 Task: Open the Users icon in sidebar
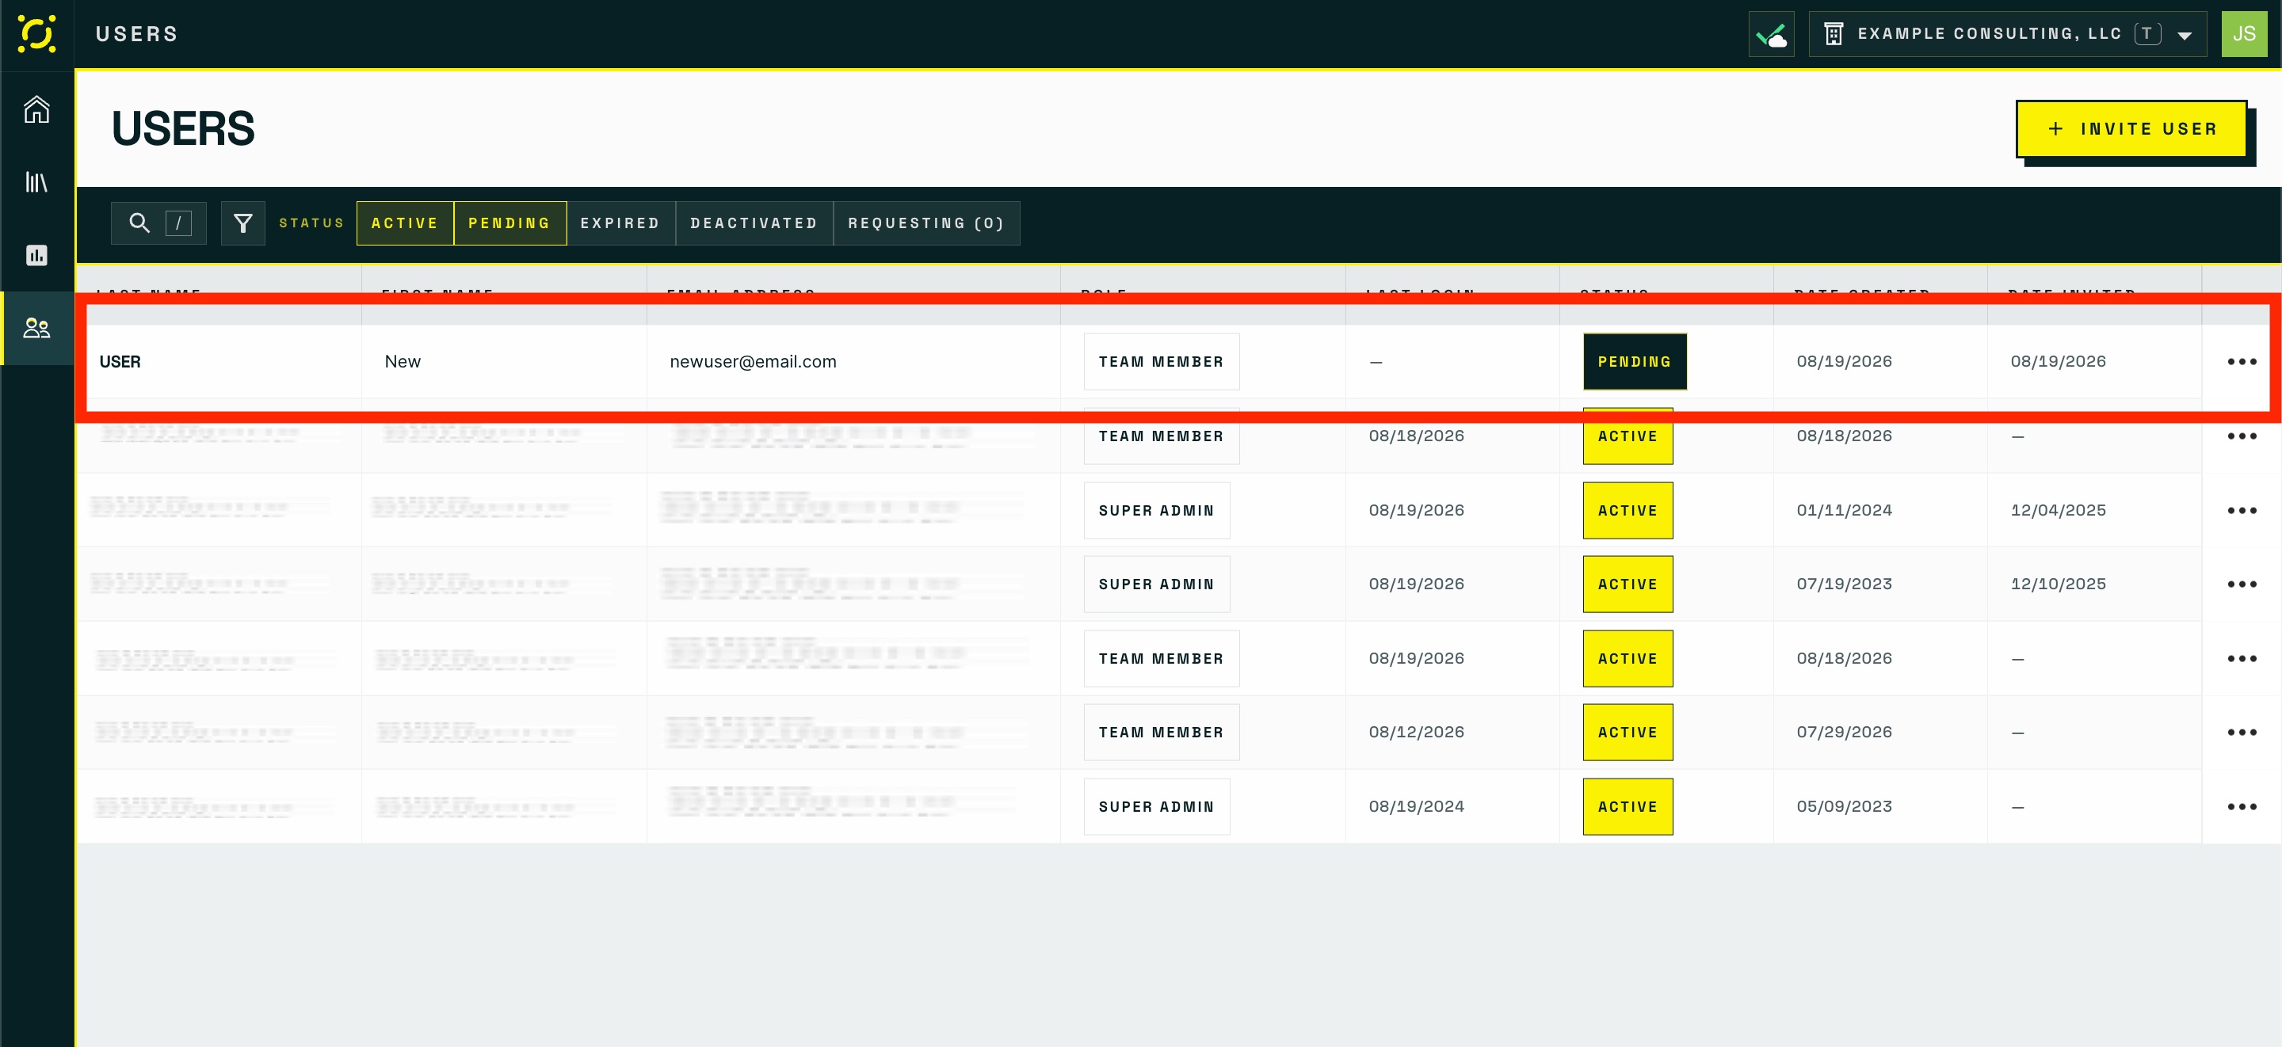click(x=36, y=328)
